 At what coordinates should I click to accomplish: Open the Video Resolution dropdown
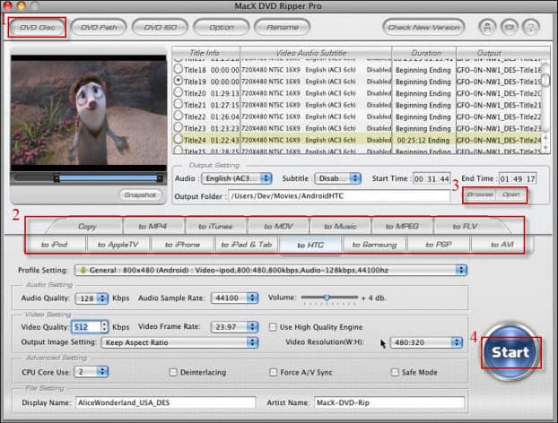tap(426, 342)
